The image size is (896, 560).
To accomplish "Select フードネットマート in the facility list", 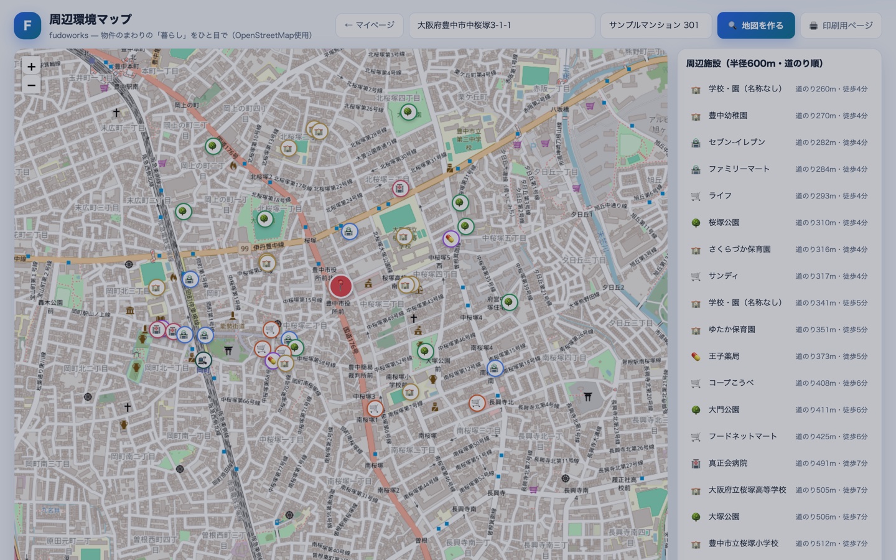I will [x=779, y=437].
